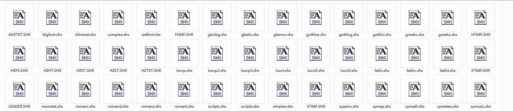Select the extfont.shx file icon
The image size is (513, 111).
[x=151, y=17]
